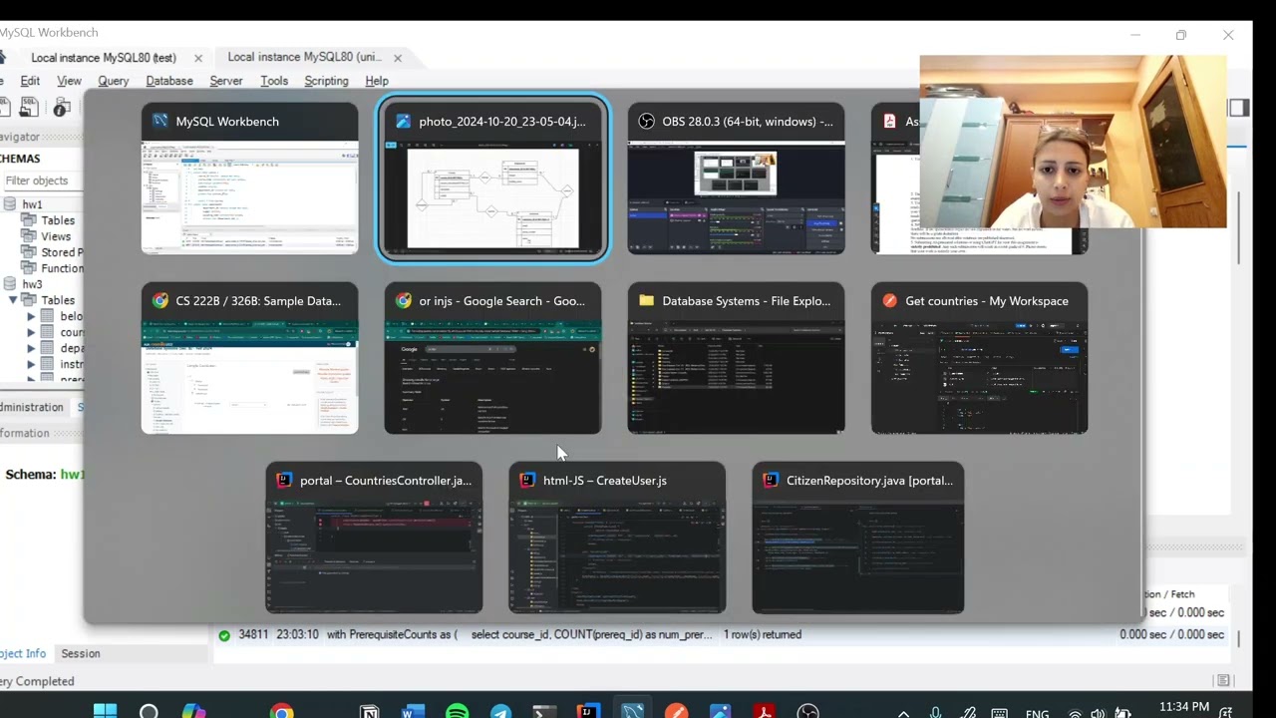Open the schema inspector info toolbar icon

(x=62, y=107)
